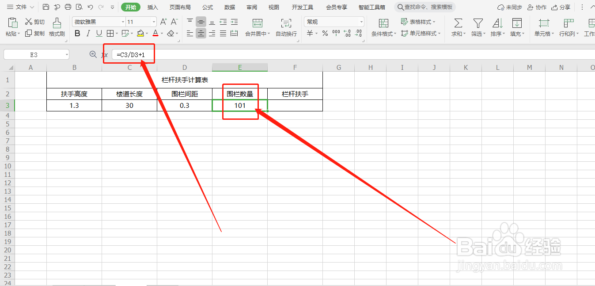Image resolution: width=595 pixels, height=286 pixels.
Task: Click the fx insert function button
Action: click(105, 54)
